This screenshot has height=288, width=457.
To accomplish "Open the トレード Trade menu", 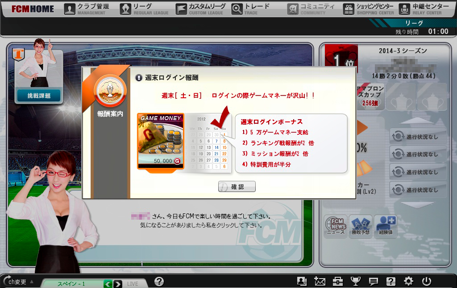I will 251,8.
